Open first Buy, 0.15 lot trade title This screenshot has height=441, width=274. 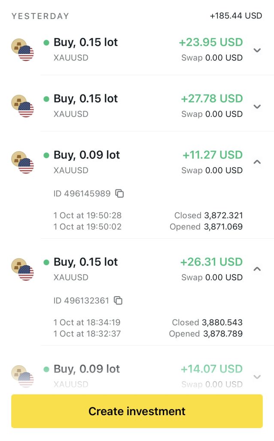point(85,42)
